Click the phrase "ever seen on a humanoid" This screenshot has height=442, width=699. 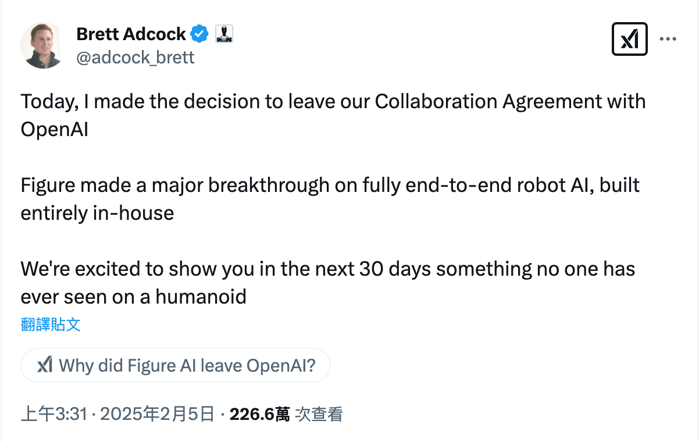134,297
